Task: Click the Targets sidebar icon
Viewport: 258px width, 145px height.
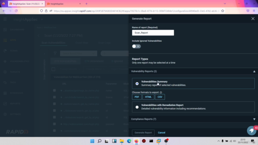Action: [5, 72]
